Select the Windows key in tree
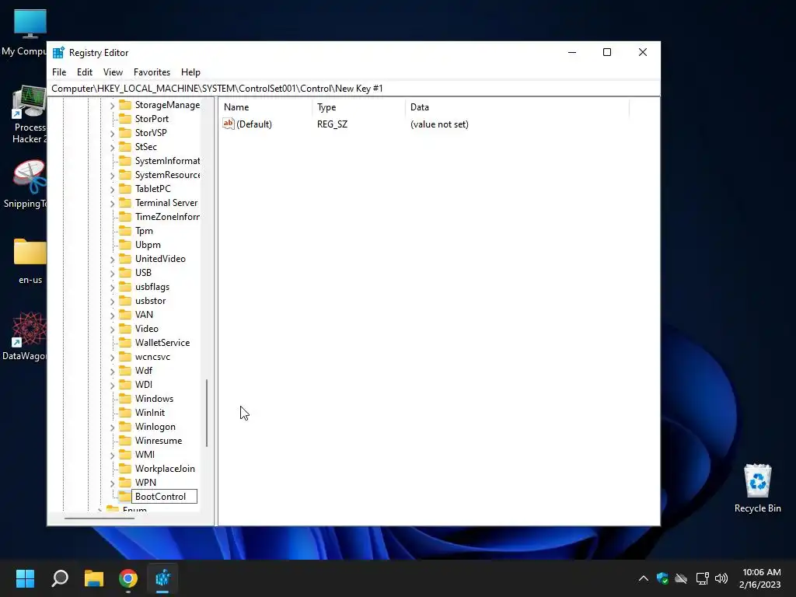The width and height of the screenshot is (796, 597). click(x=154, y=399)
